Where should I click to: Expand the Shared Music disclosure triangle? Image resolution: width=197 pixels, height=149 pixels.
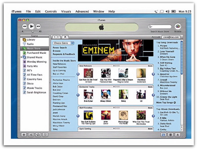(21, 57)
